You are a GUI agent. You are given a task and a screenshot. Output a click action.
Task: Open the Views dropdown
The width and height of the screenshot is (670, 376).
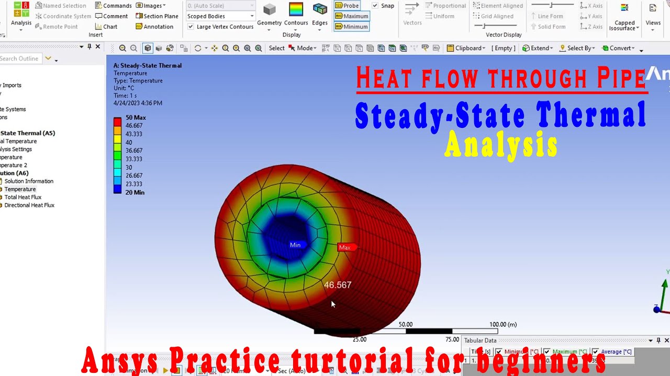653,18
